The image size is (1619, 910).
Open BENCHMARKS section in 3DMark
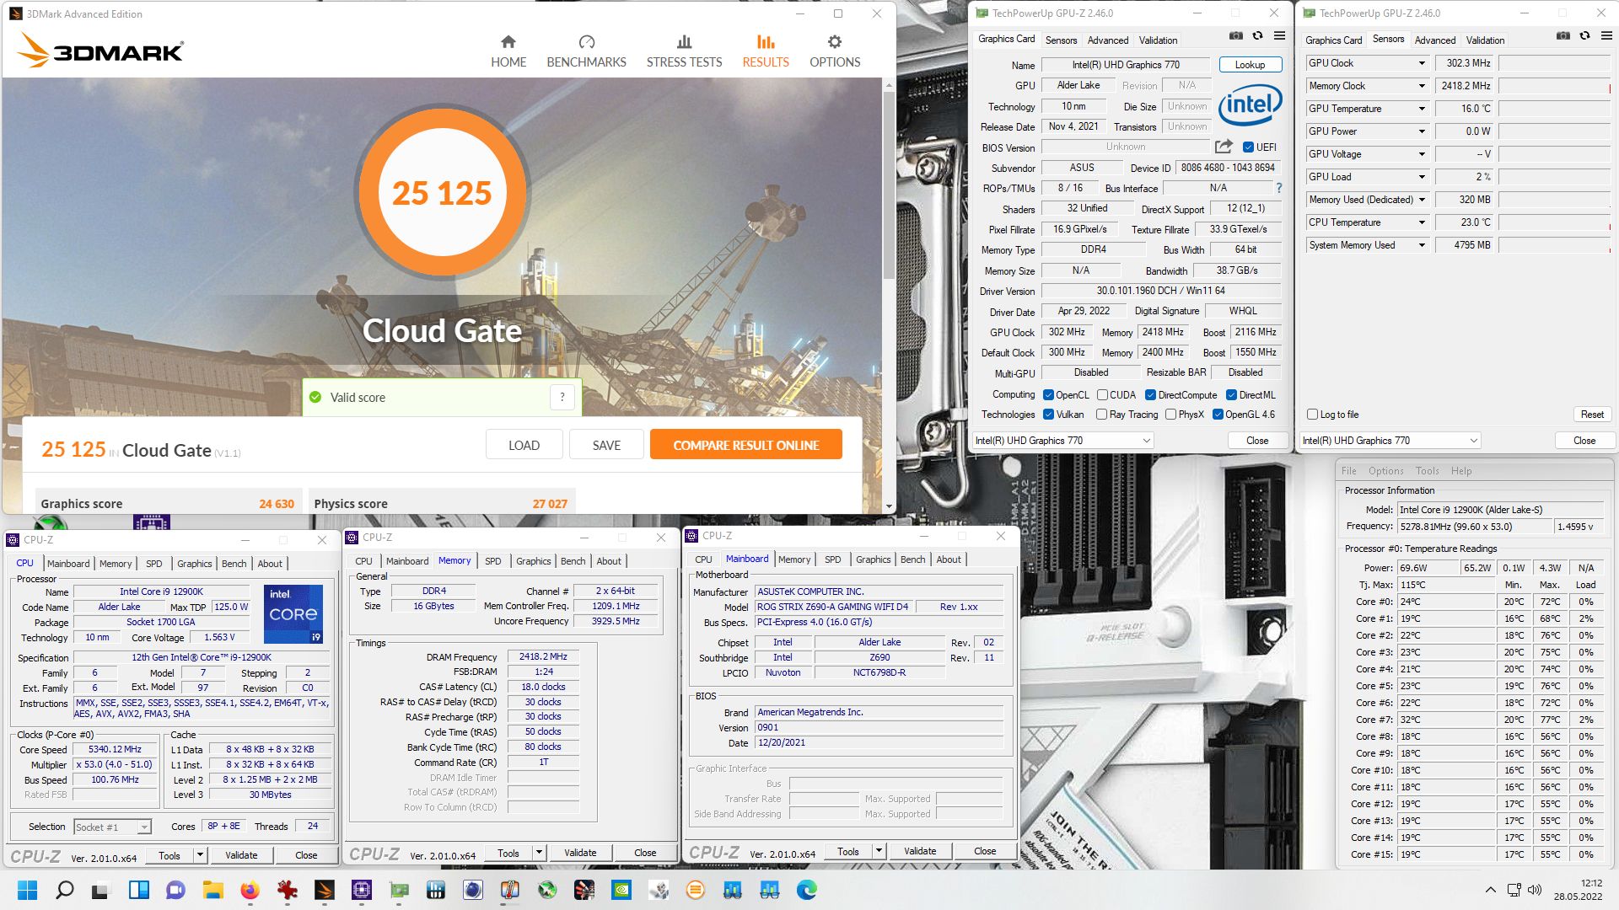586,52
